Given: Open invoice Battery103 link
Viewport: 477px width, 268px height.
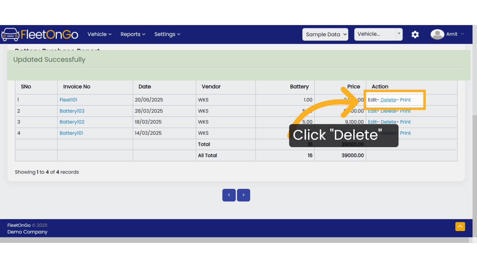Looking at the screenshot, I should [x=72, y=111].
